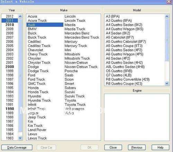Select year 2000
Image resolution: width=173 pixels, height=152 pixels.
10,67
